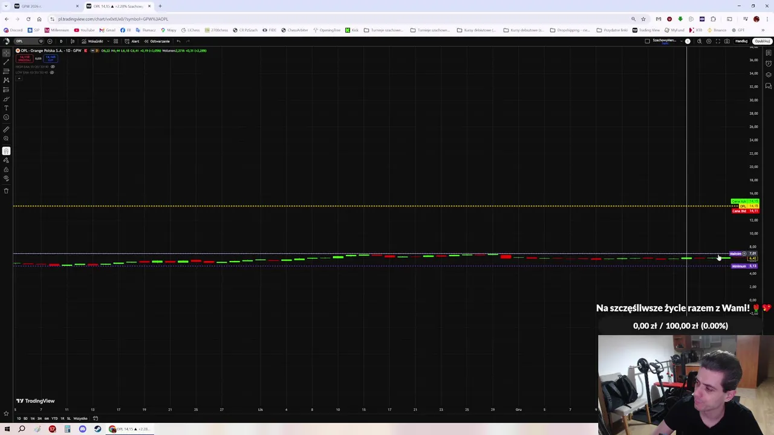Open the TradingView user menu logo
Screen dimensions: 774x435
point(6,41)
